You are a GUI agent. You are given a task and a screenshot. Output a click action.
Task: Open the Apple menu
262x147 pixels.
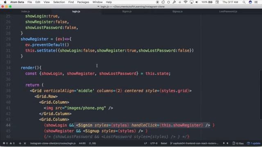tap(5, 2)
